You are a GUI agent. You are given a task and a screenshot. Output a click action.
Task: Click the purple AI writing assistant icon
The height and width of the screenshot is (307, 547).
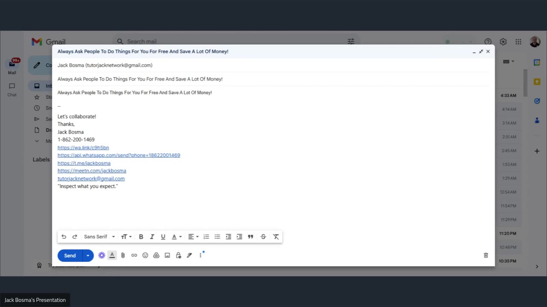pyautogui.click(x=102, y=255)
